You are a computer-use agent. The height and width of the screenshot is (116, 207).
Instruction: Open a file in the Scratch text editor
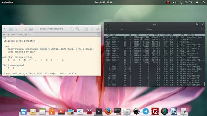pyautogui.click(x=11, y=29)
